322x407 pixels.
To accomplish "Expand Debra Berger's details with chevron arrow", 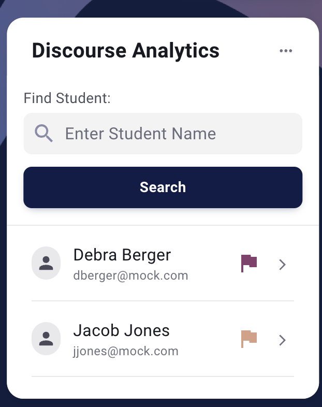I will 282,265.
